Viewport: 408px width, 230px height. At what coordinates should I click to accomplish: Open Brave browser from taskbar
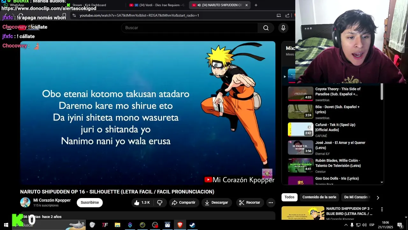coord(180,225)
